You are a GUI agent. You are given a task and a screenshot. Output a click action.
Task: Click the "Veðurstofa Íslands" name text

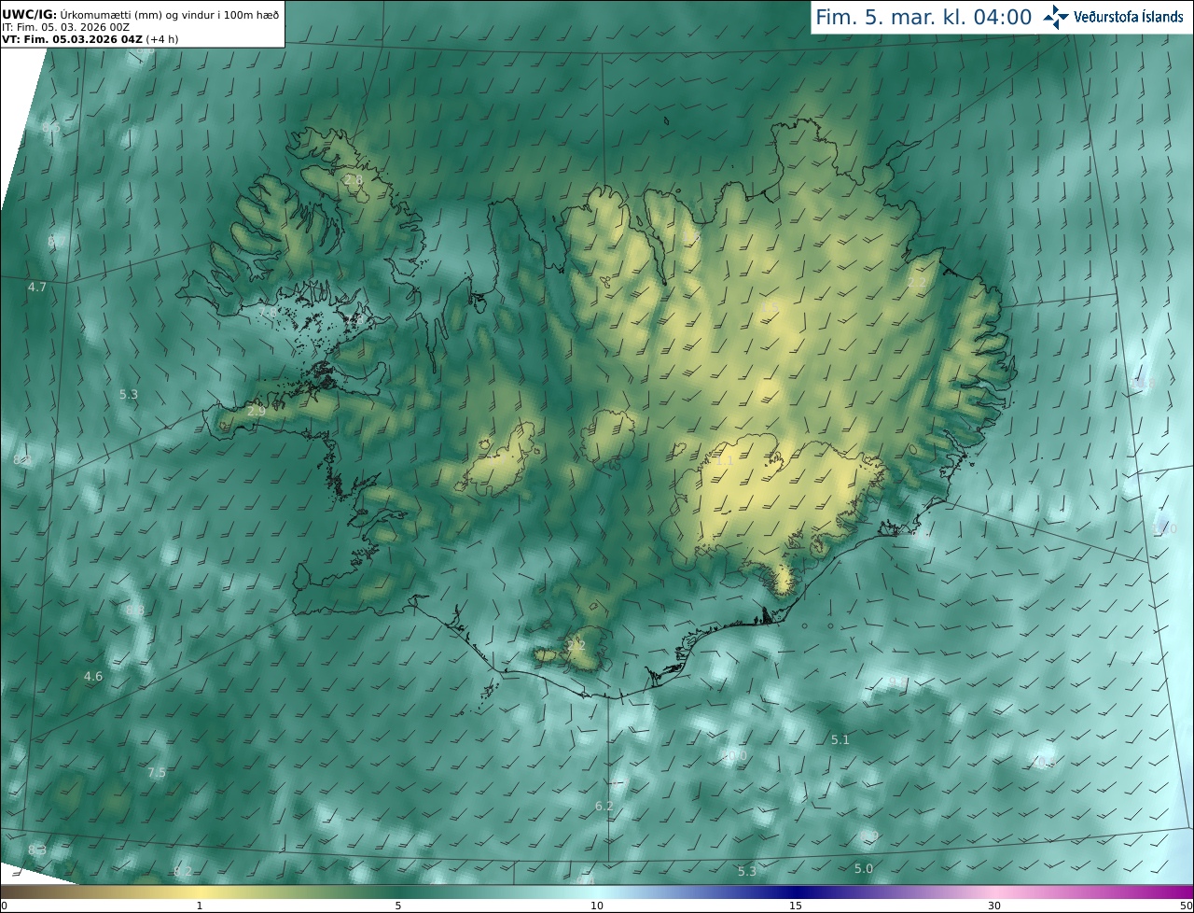pyautogui.click(x=1129, y=17)
